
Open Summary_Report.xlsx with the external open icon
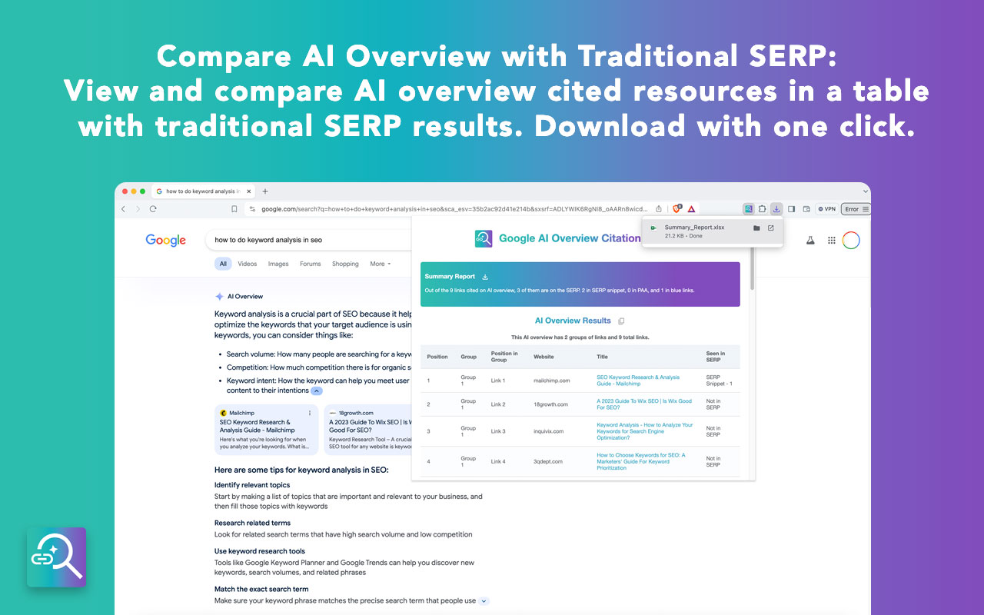pyautogui.click(x=771, y=228)
